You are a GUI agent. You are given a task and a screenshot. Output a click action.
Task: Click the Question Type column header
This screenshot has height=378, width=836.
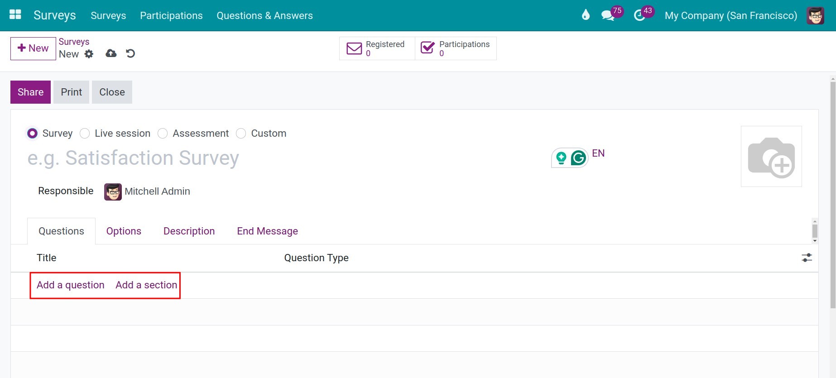(316, 258)
